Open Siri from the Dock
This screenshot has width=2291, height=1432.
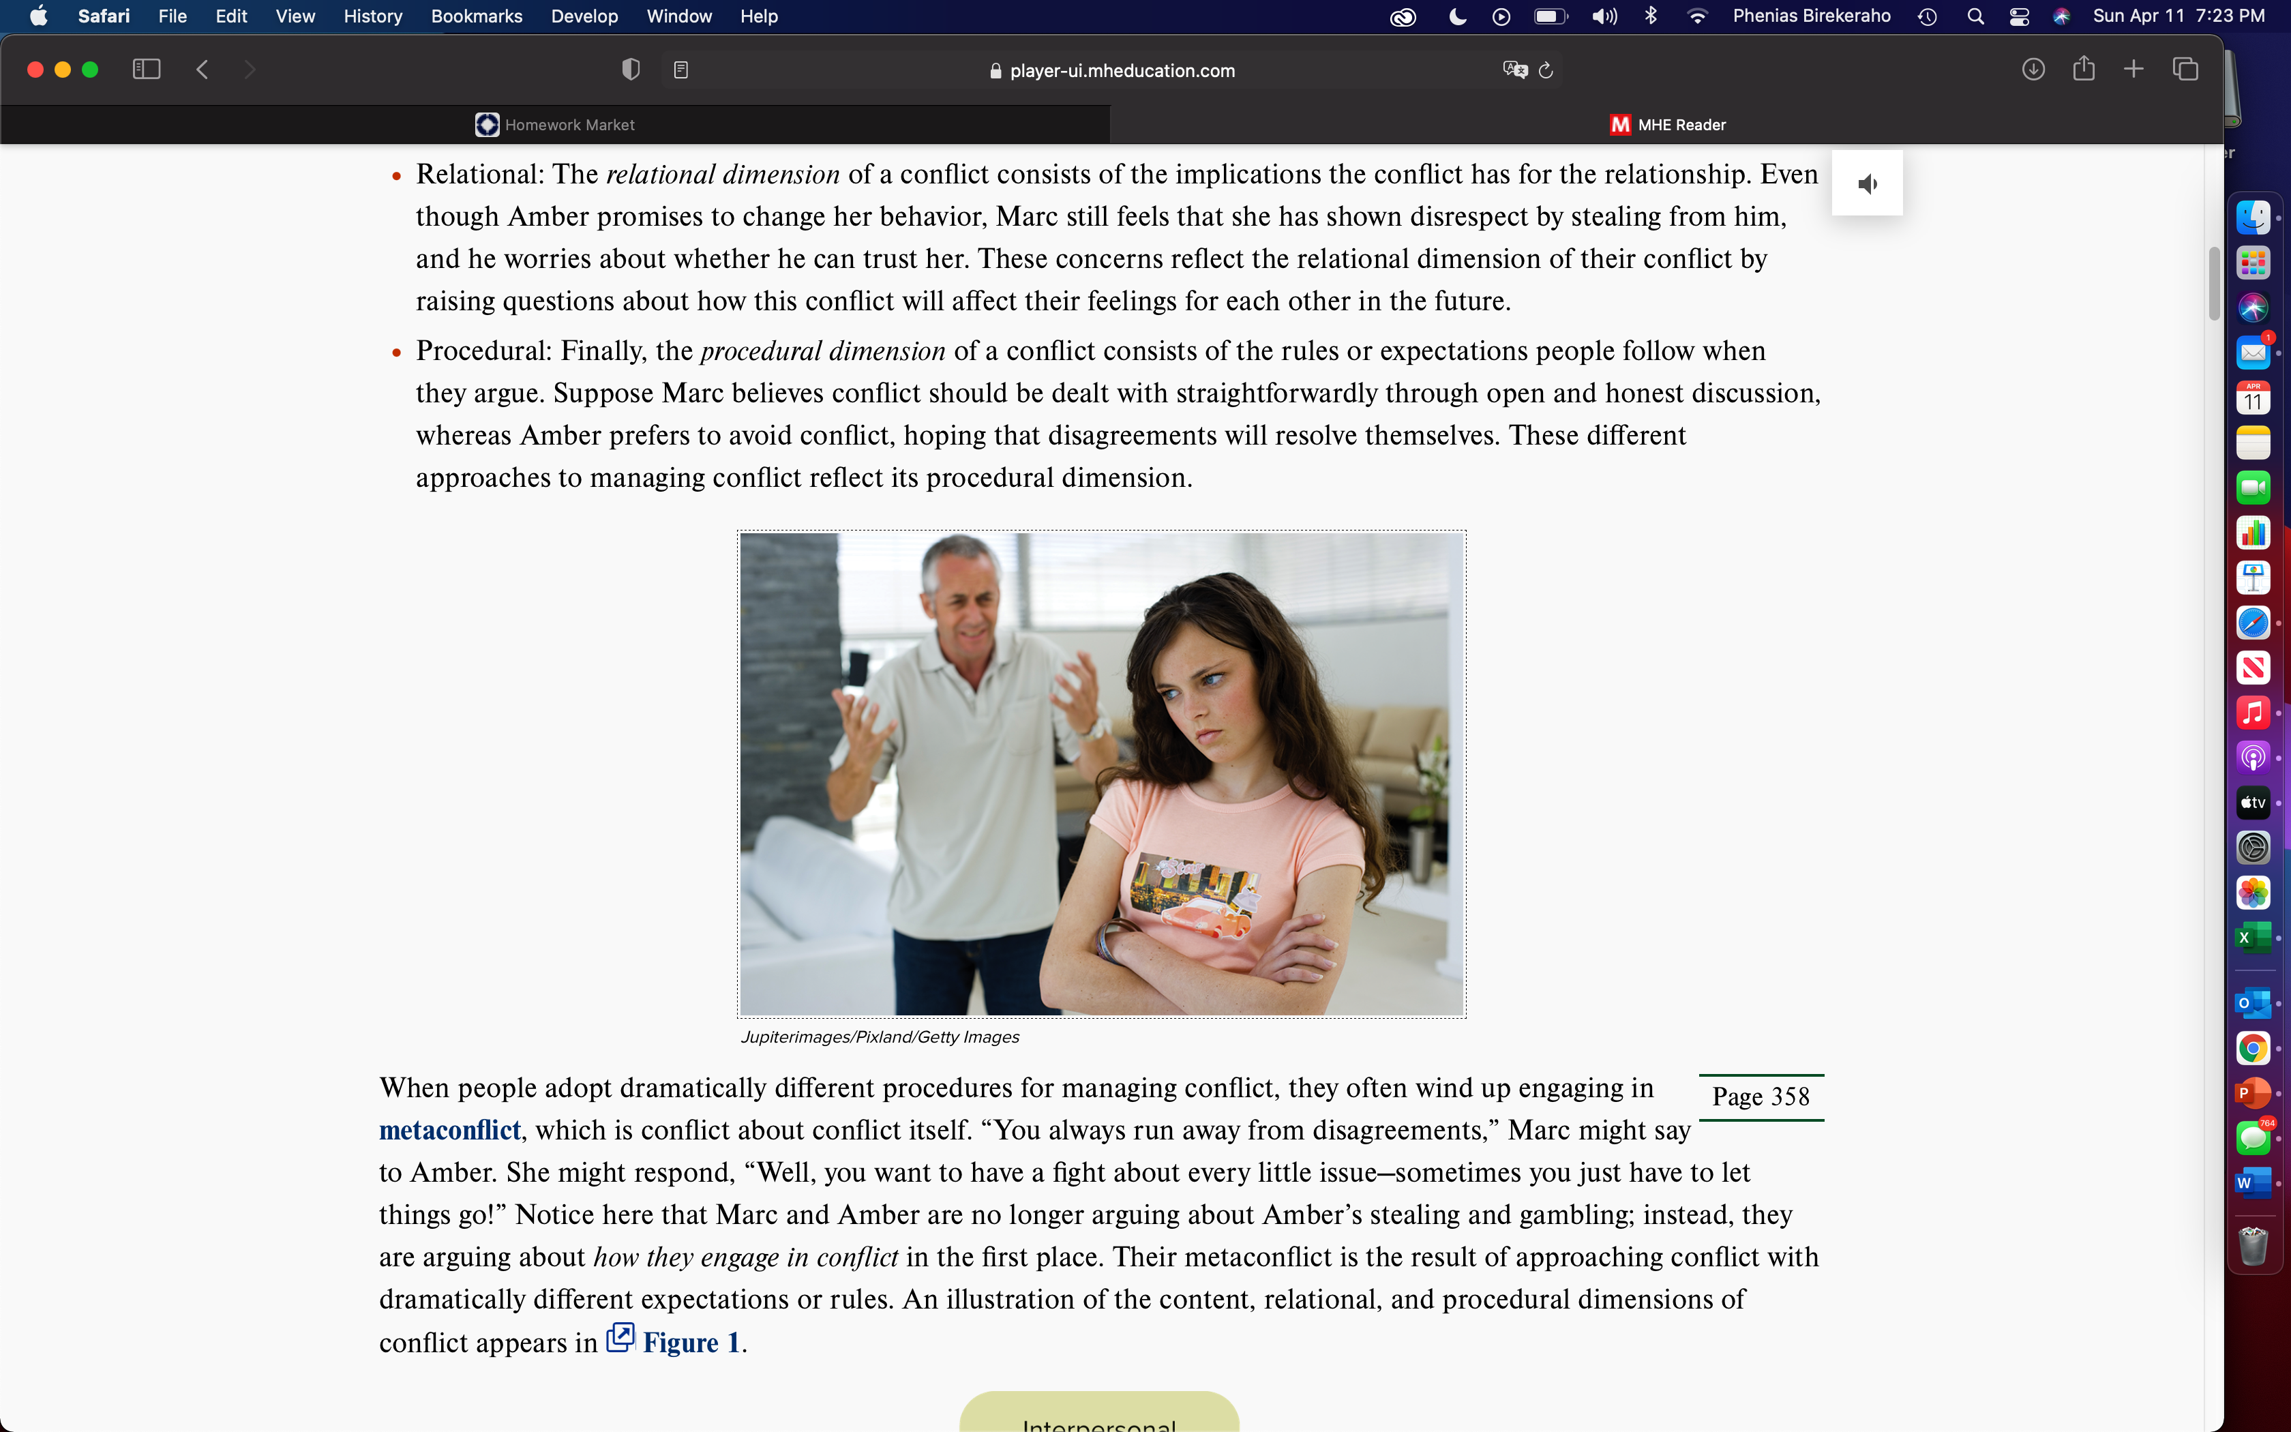(2253, 308)
